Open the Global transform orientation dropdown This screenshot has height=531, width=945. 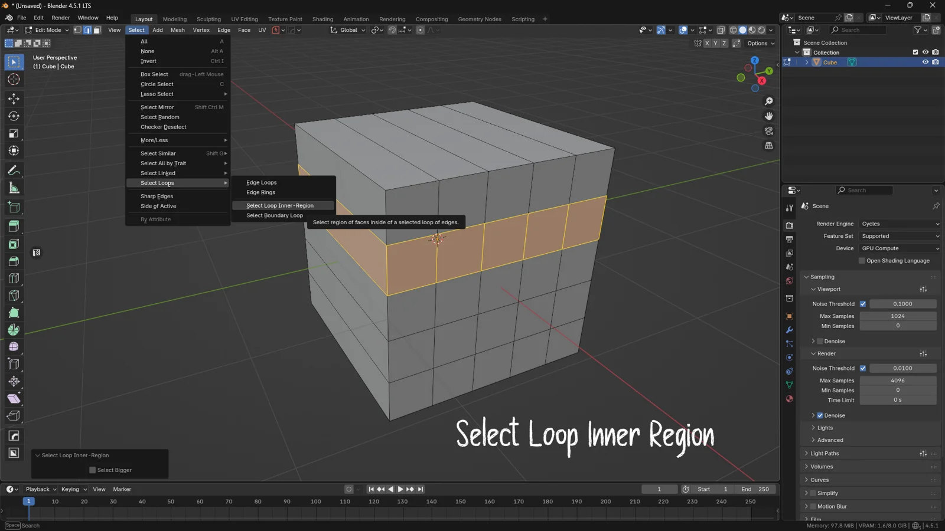point(348,30)
